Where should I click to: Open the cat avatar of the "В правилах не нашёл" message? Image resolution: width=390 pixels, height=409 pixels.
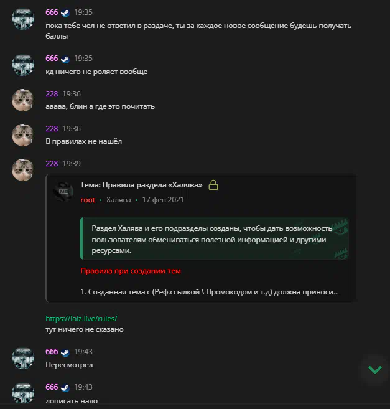point(23,135)
